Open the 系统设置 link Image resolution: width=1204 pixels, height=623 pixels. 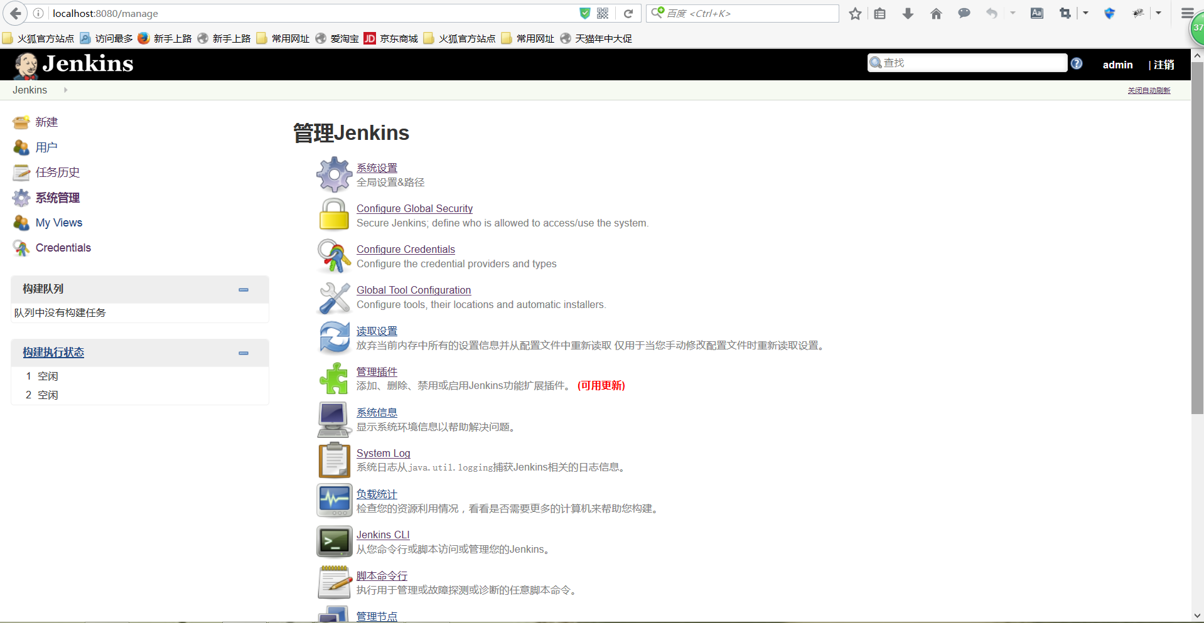click(x=377, y=168)
